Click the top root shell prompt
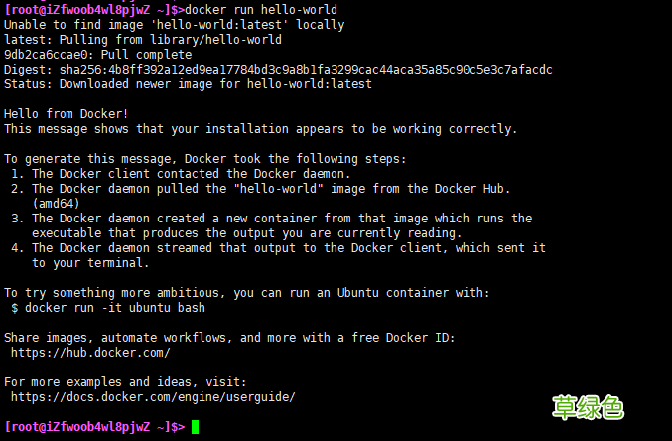 [x=94, y=9]
